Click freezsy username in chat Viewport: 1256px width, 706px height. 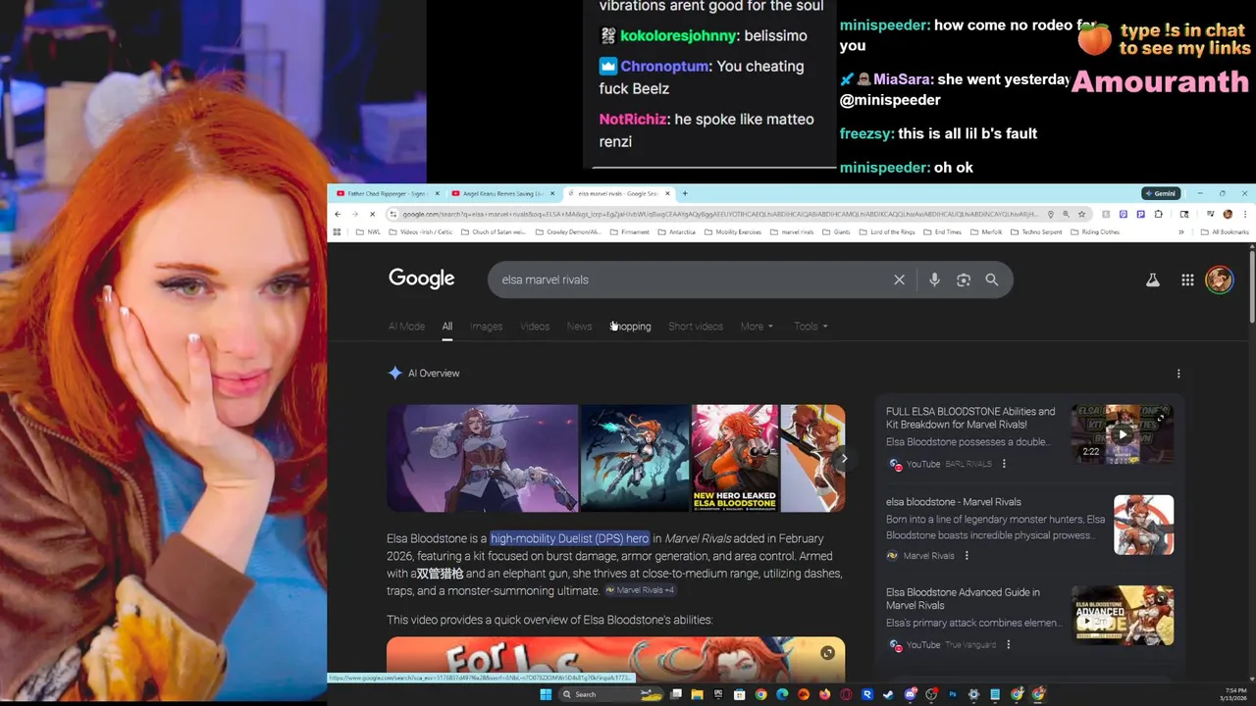click(865, 133)
